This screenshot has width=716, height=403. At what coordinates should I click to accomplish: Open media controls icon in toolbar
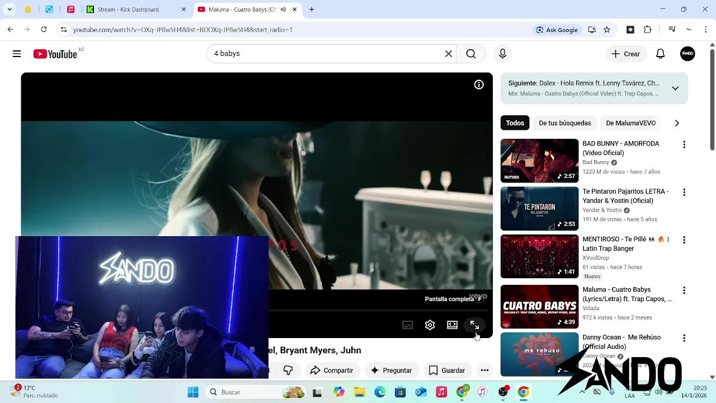(x=672, y=30)
